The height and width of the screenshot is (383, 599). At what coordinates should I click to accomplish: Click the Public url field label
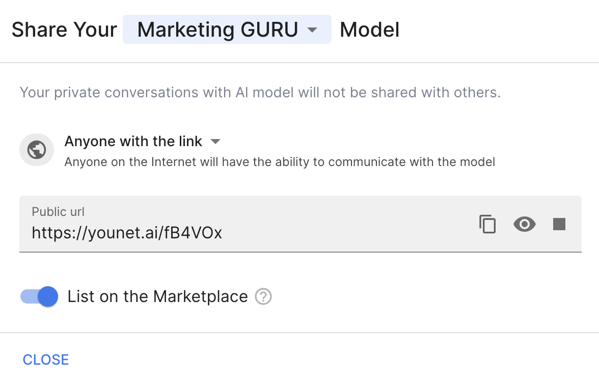coord(58,211)
